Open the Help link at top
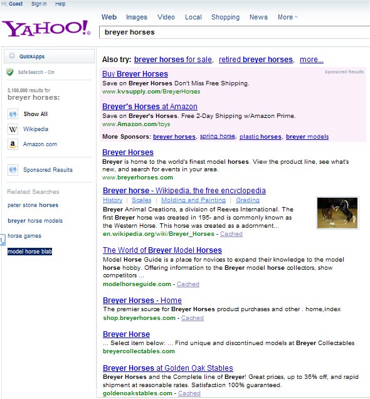The width and height of the screenshot is (370, 399). (x=60, y=4)
